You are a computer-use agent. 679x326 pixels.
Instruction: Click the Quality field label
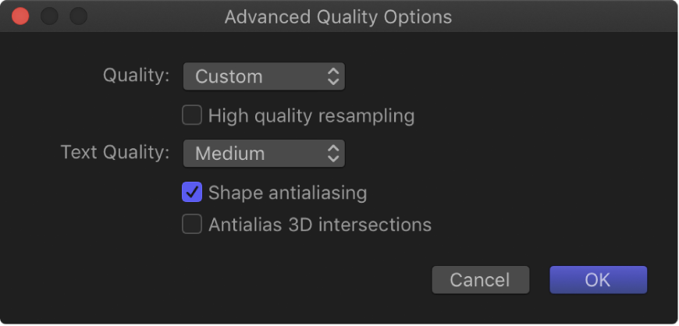click(137, 76)
